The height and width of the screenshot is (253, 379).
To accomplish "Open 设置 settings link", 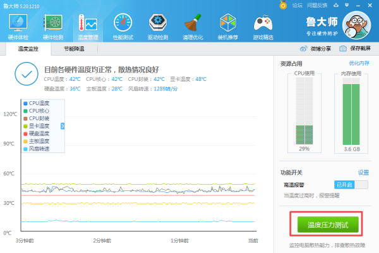I will click(363, 173).
